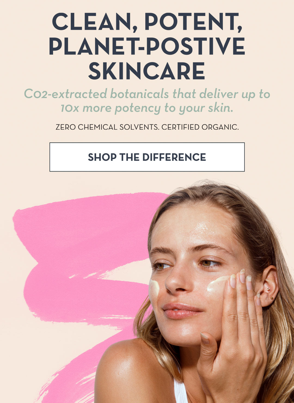The height and width of the screenshot is (403, 294).
Task: Click the "SKINCARE" headline word
Action: point(147,71)
